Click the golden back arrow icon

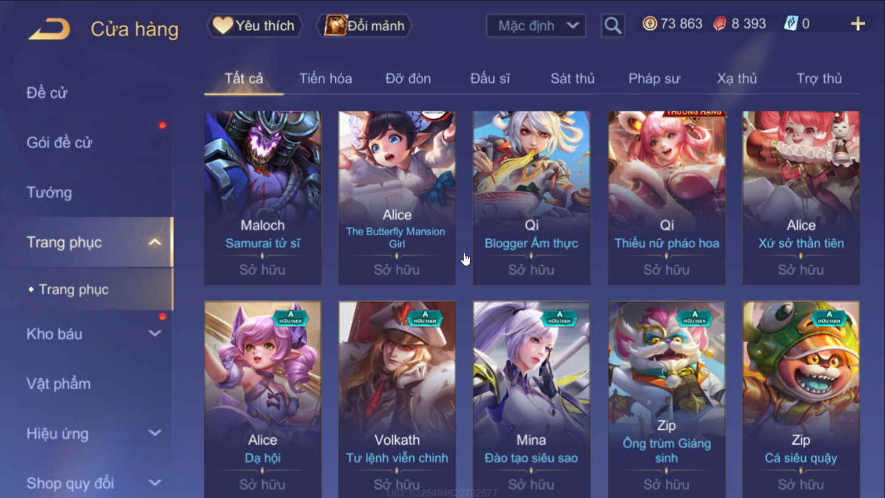pyautogui.click(x=49, y=28)
